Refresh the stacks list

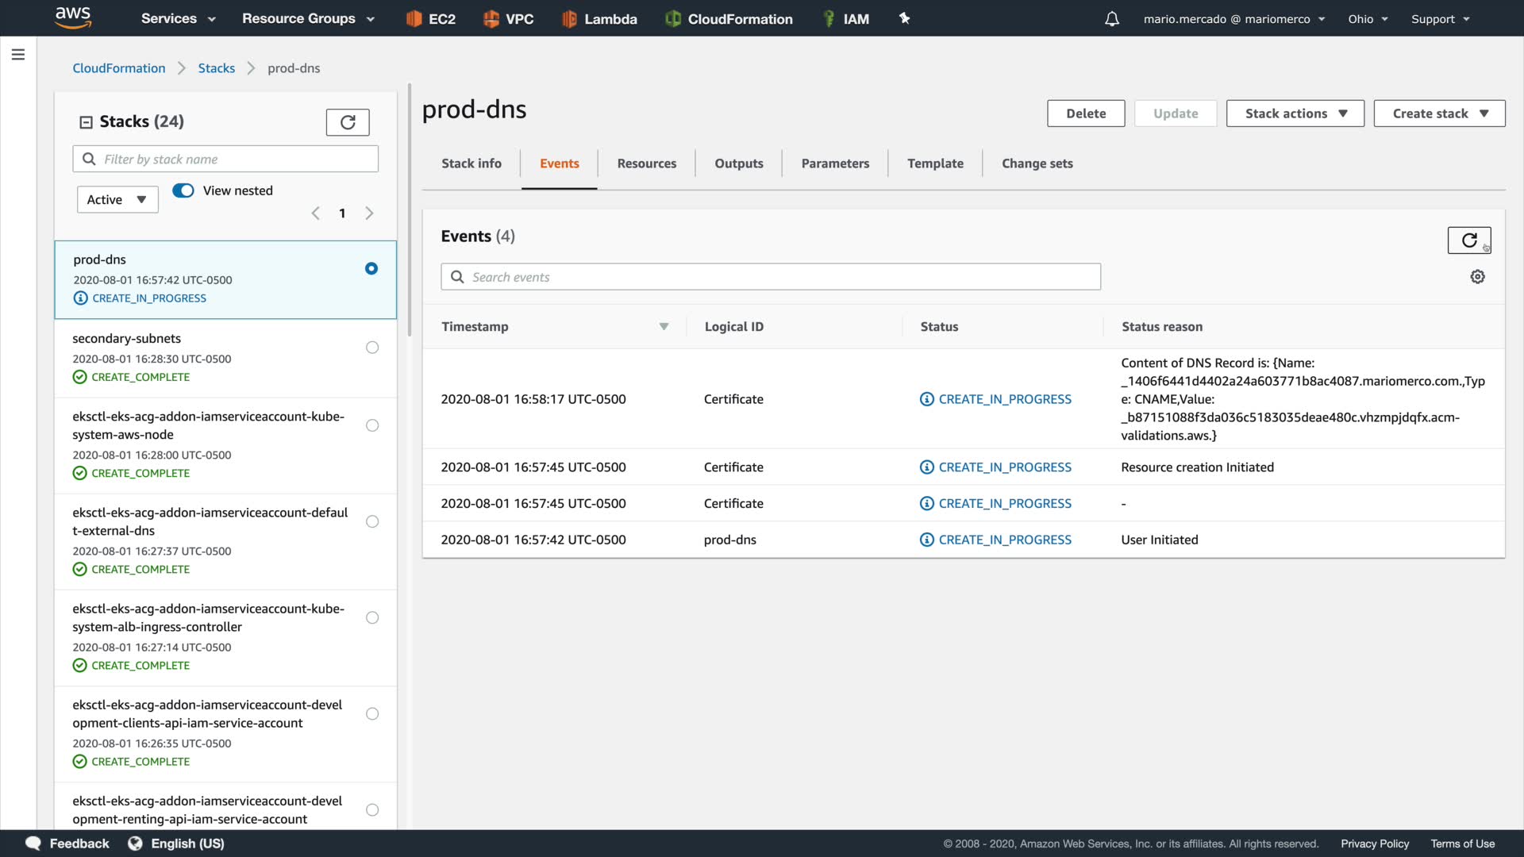coord(348,122)
